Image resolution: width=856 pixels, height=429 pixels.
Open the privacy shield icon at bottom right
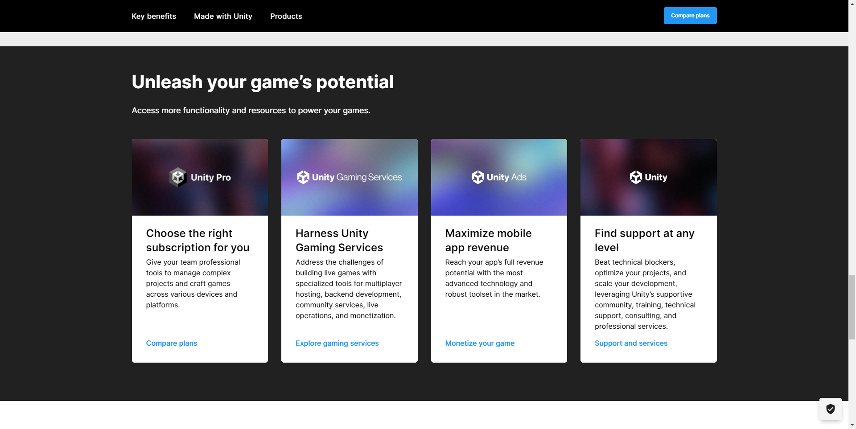(831, 409)
